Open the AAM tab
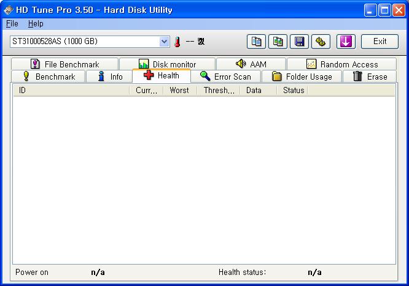Screen dimensions: 409x286 (x=251, y=64)
